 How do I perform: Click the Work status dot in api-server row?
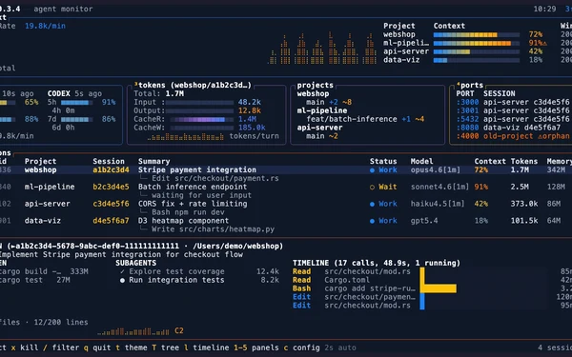point(372,204)
